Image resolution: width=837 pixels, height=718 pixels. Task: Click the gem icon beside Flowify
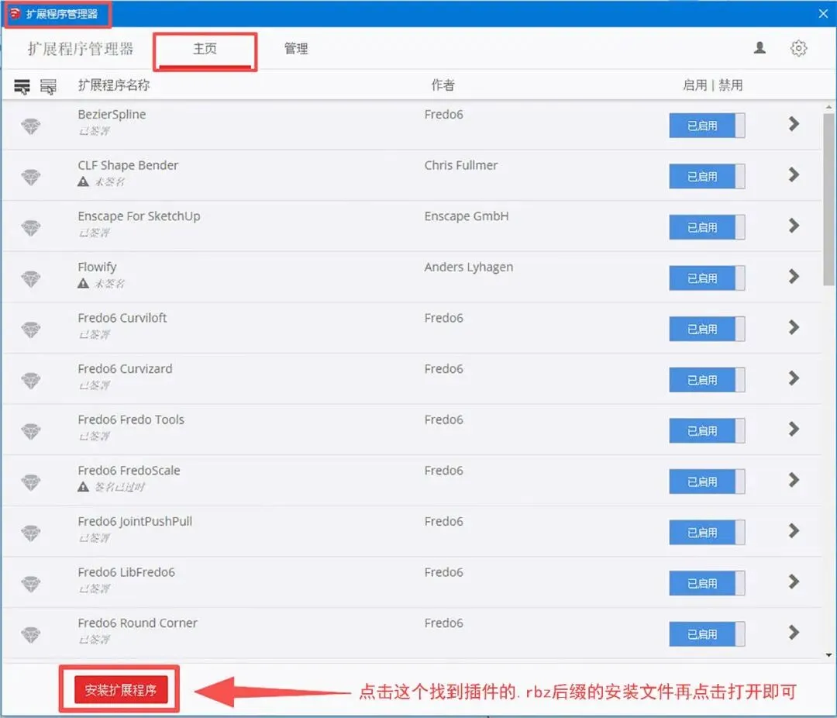[x=31, y=278]
